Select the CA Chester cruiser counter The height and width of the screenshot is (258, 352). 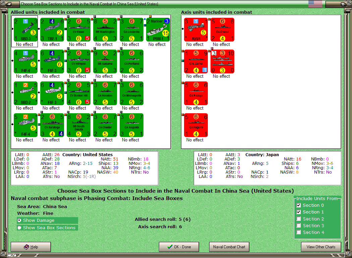tap(105, 125)
